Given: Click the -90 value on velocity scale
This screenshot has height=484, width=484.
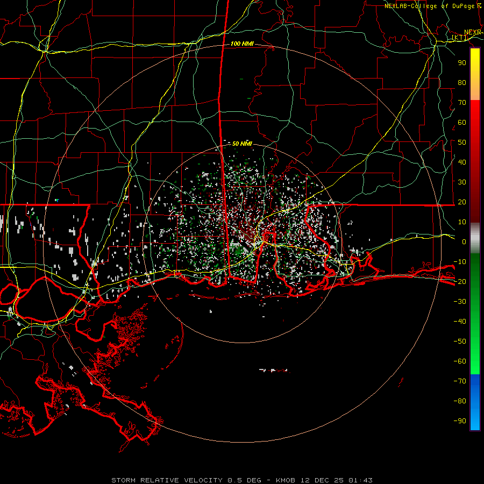Looking at the screenshot, I should click(x=460, y=421).
